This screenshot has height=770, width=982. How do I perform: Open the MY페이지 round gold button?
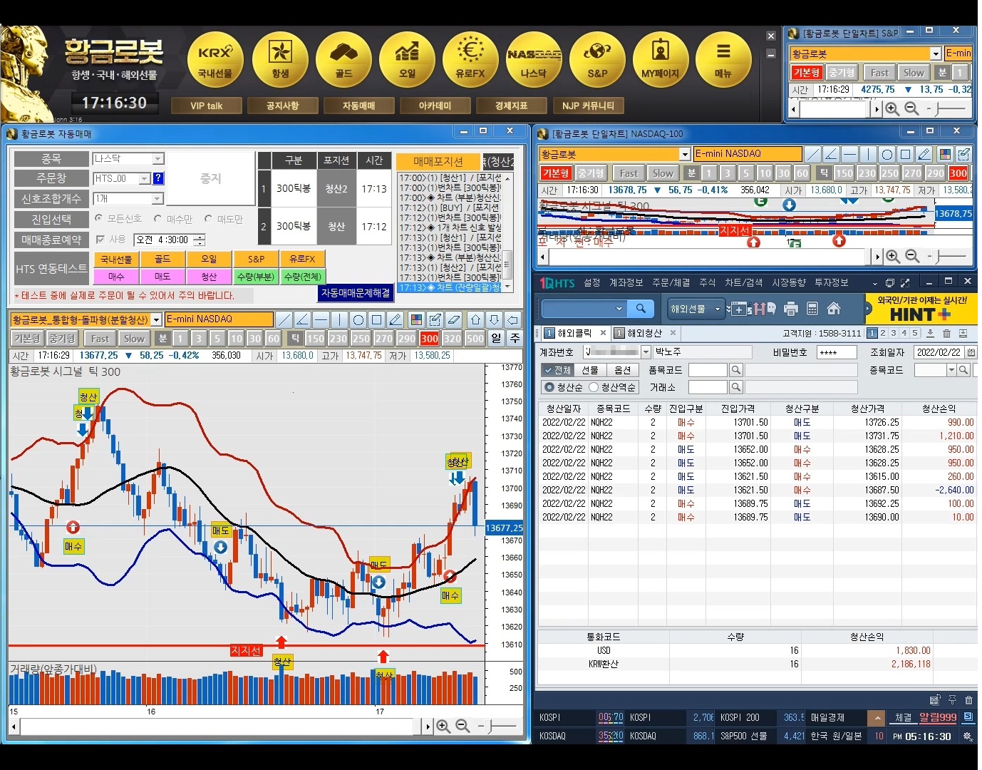click(661, 60)
